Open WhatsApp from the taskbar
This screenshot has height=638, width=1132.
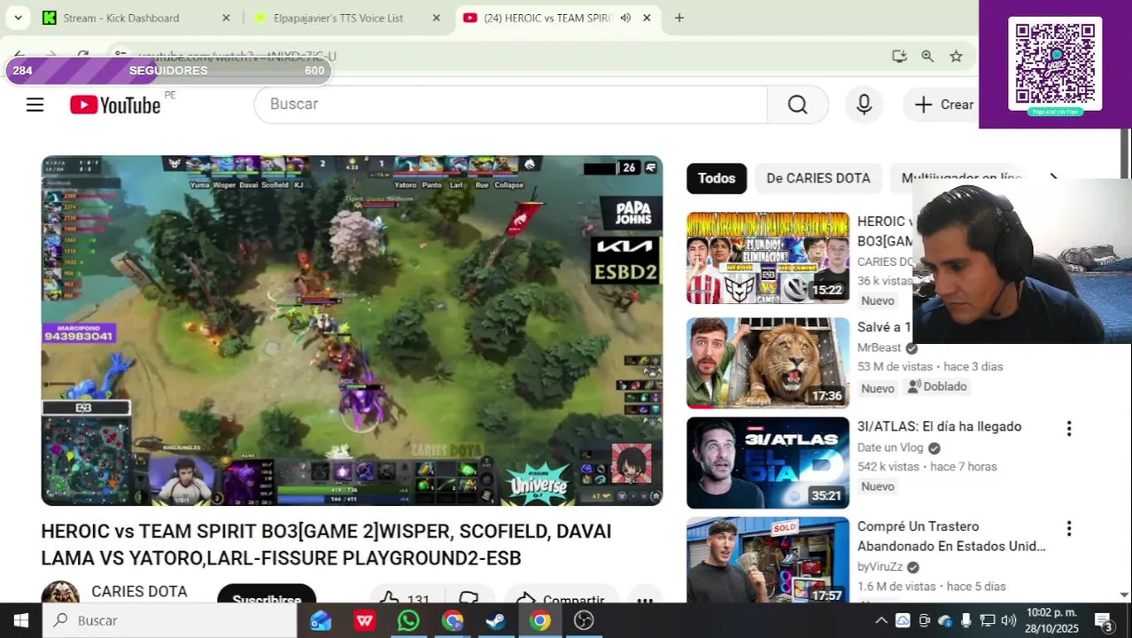(x=408, y=620)
